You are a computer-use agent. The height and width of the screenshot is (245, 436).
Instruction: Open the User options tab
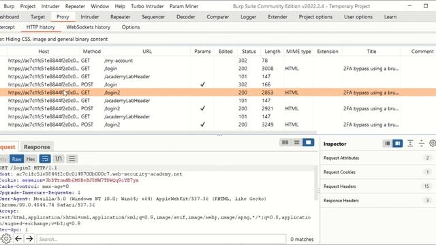pos(358,16)
